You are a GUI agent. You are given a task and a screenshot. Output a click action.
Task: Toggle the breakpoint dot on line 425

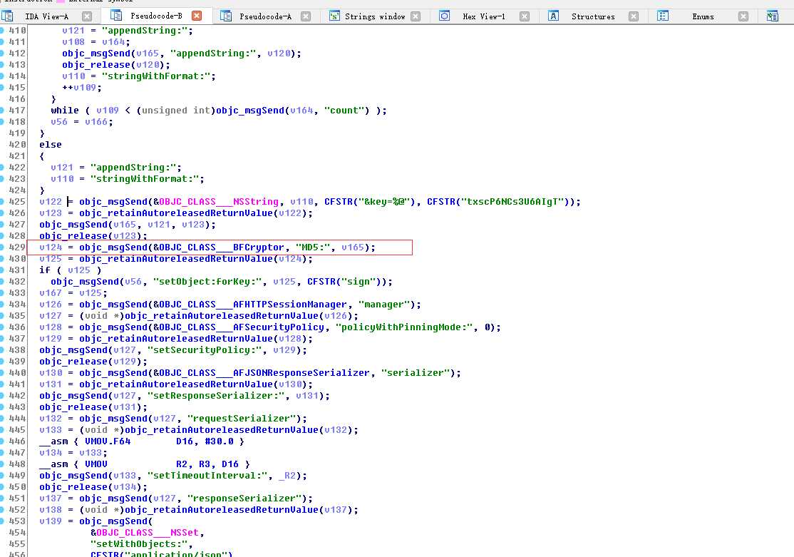(3, 202)
